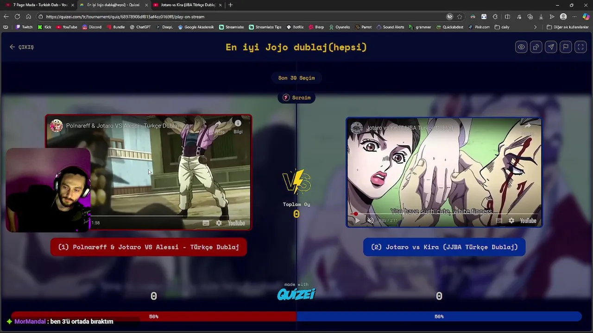Open Kick bookmark
Screen dimensions: 593x333
(x=44, y=27)
